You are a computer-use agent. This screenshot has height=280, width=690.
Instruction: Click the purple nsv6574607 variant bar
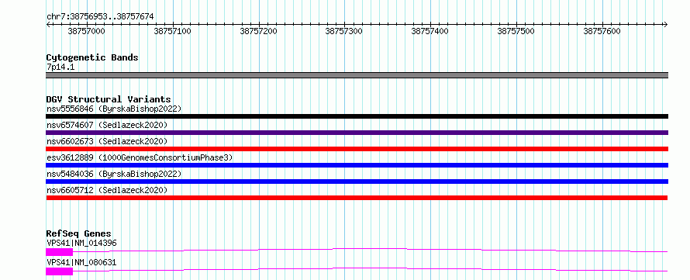(x=357, y=133)
